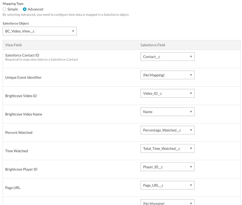
Task: Click the Unique Event Identifier label
Action: tap(23, 78)
